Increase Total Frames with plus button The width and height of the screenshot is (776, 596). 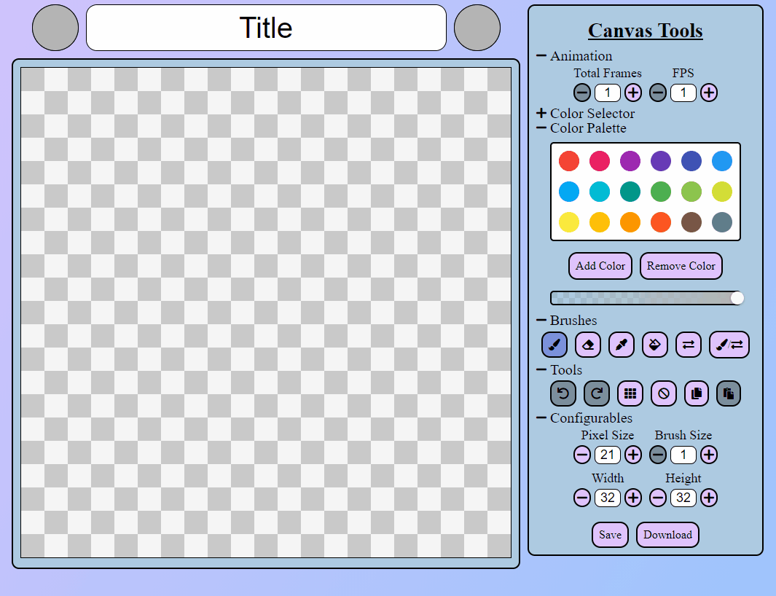(x=633, y=93)
